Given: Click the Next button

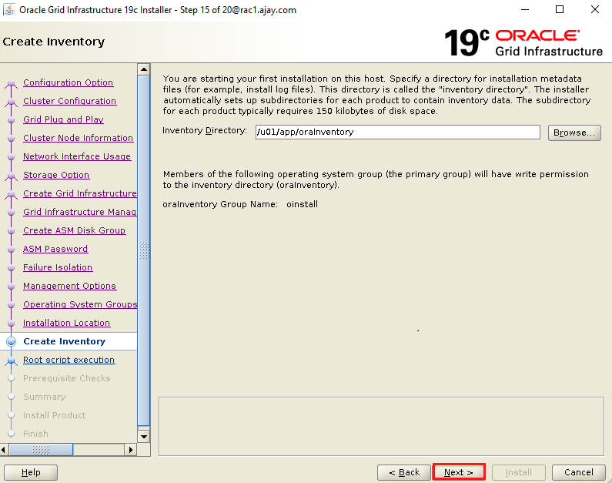Looking at the screenshot, I should 459,472.
